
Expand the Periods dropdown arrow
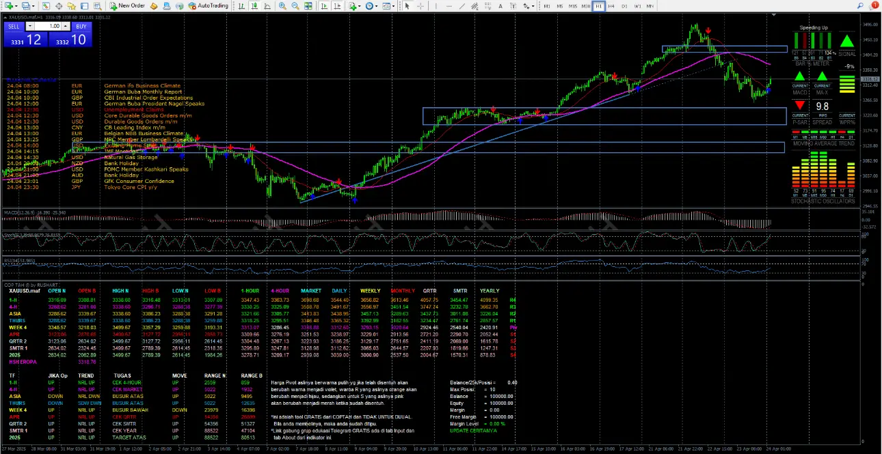pos(377,5)
